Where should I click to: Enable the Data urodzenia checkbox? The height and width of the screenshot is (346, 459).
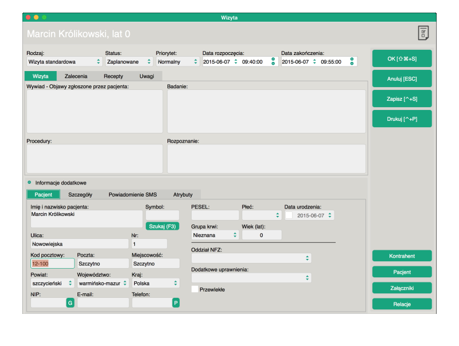pos(289,215)
